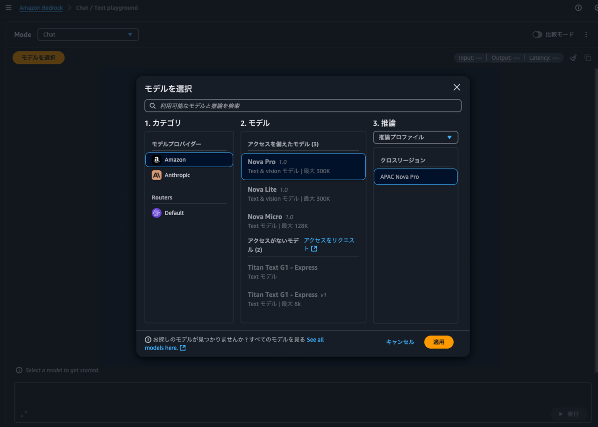The width and height of the screenshot is (598, 427).
Task: Click the expand icon in prompt box
Action: (x=24, y=414)
